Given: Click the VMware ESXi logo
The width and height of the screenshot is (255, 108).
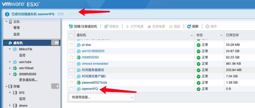Looking at the screenshot, I should point(21,4).
